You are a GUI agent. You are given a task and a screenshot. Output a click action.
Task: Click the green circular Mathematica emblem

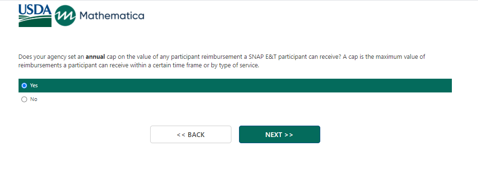click(x=65, y=16)
